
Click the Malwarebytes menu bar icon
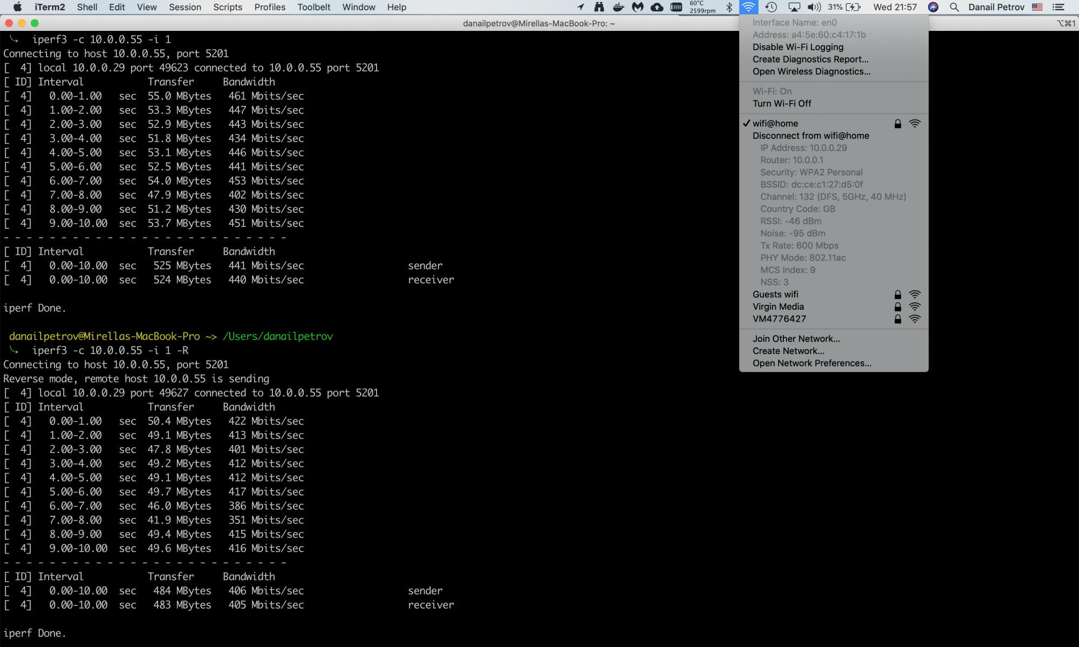[637, 7]
